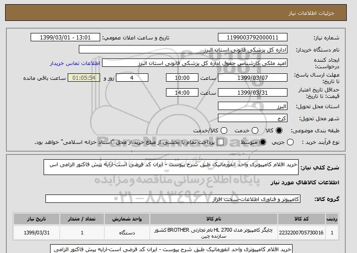Screen dimensions: 357x253
Task: Select the کالا radio button
Action: tap(279, 130)
